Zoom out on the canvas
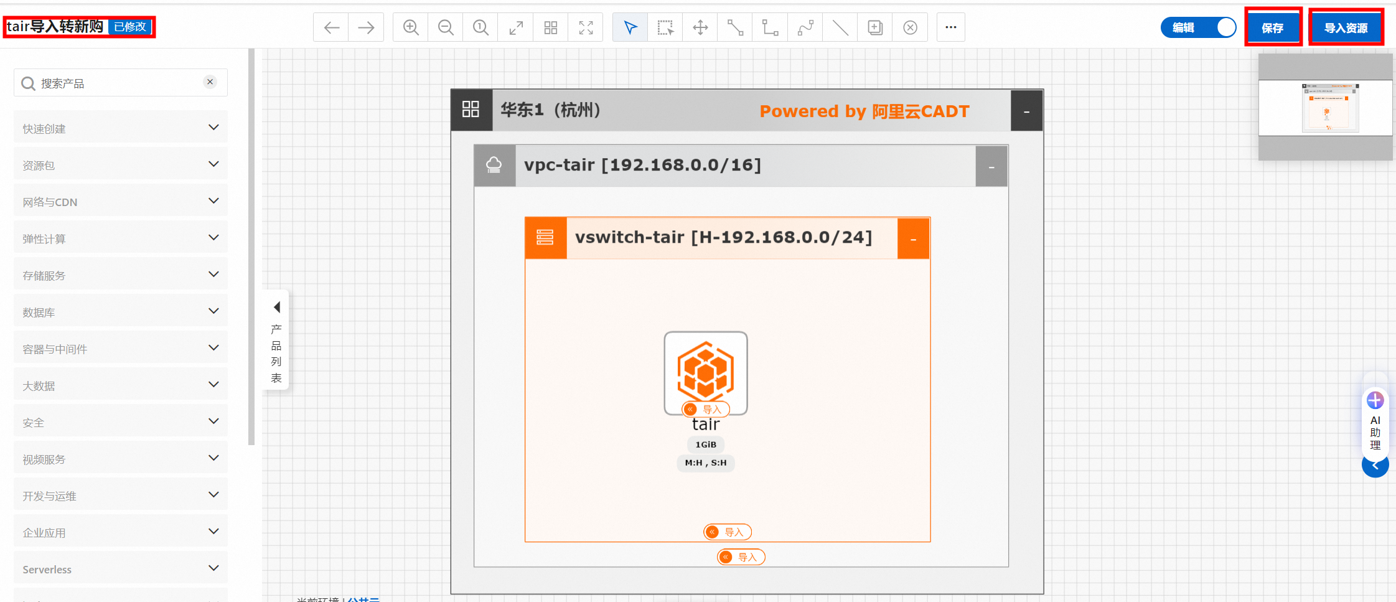 tap(446, 27)
